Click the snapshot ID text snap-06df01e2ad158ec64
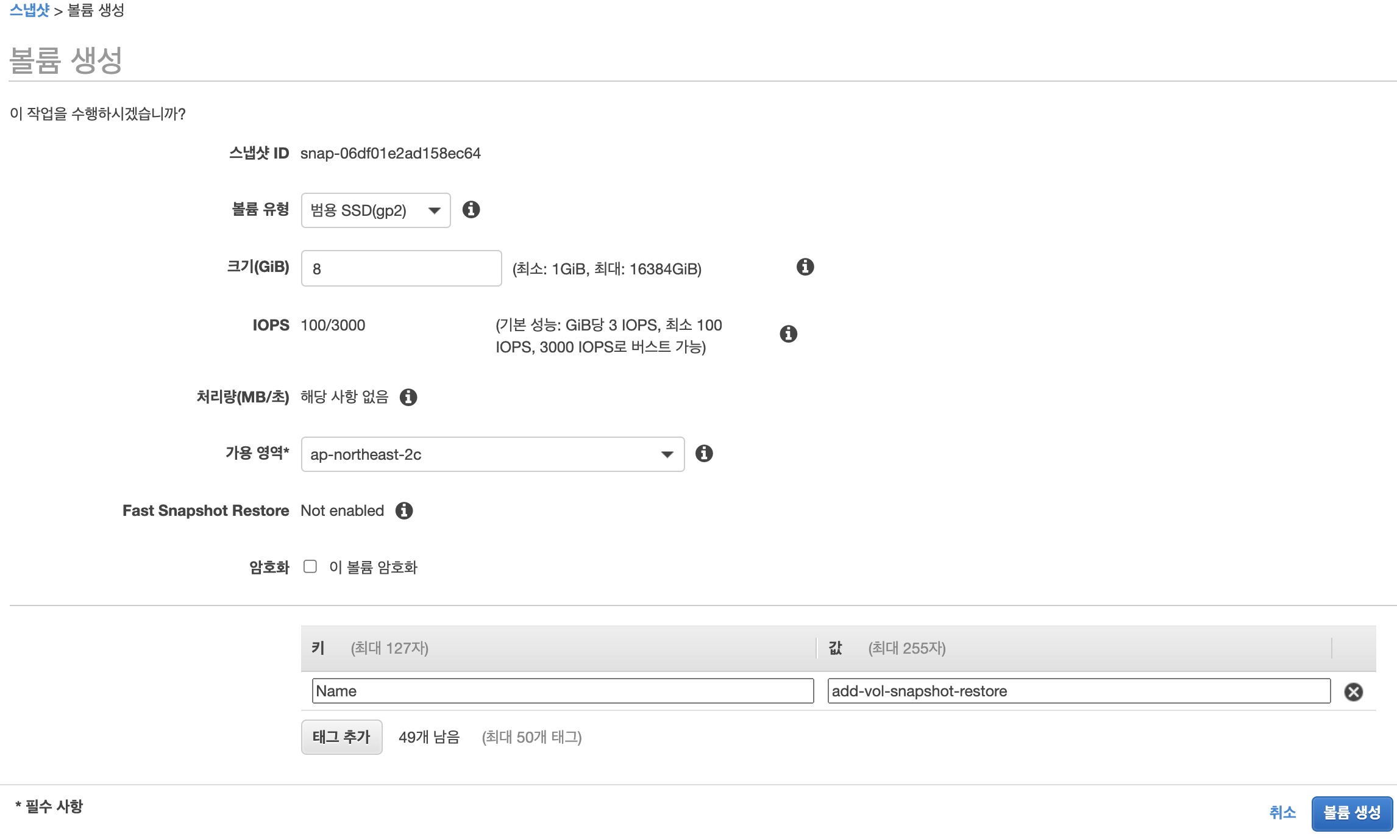Viewport: 1397px width, 839px height. coord(390,153)
